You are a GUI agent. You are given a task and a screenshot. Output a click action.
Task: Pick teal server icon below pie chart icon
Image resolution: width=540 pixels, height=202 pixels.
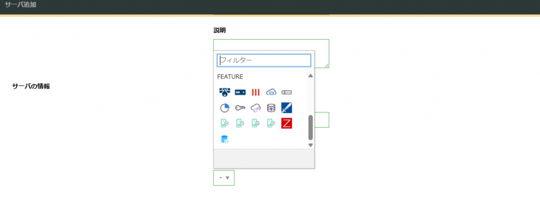[x=225, y=123]
